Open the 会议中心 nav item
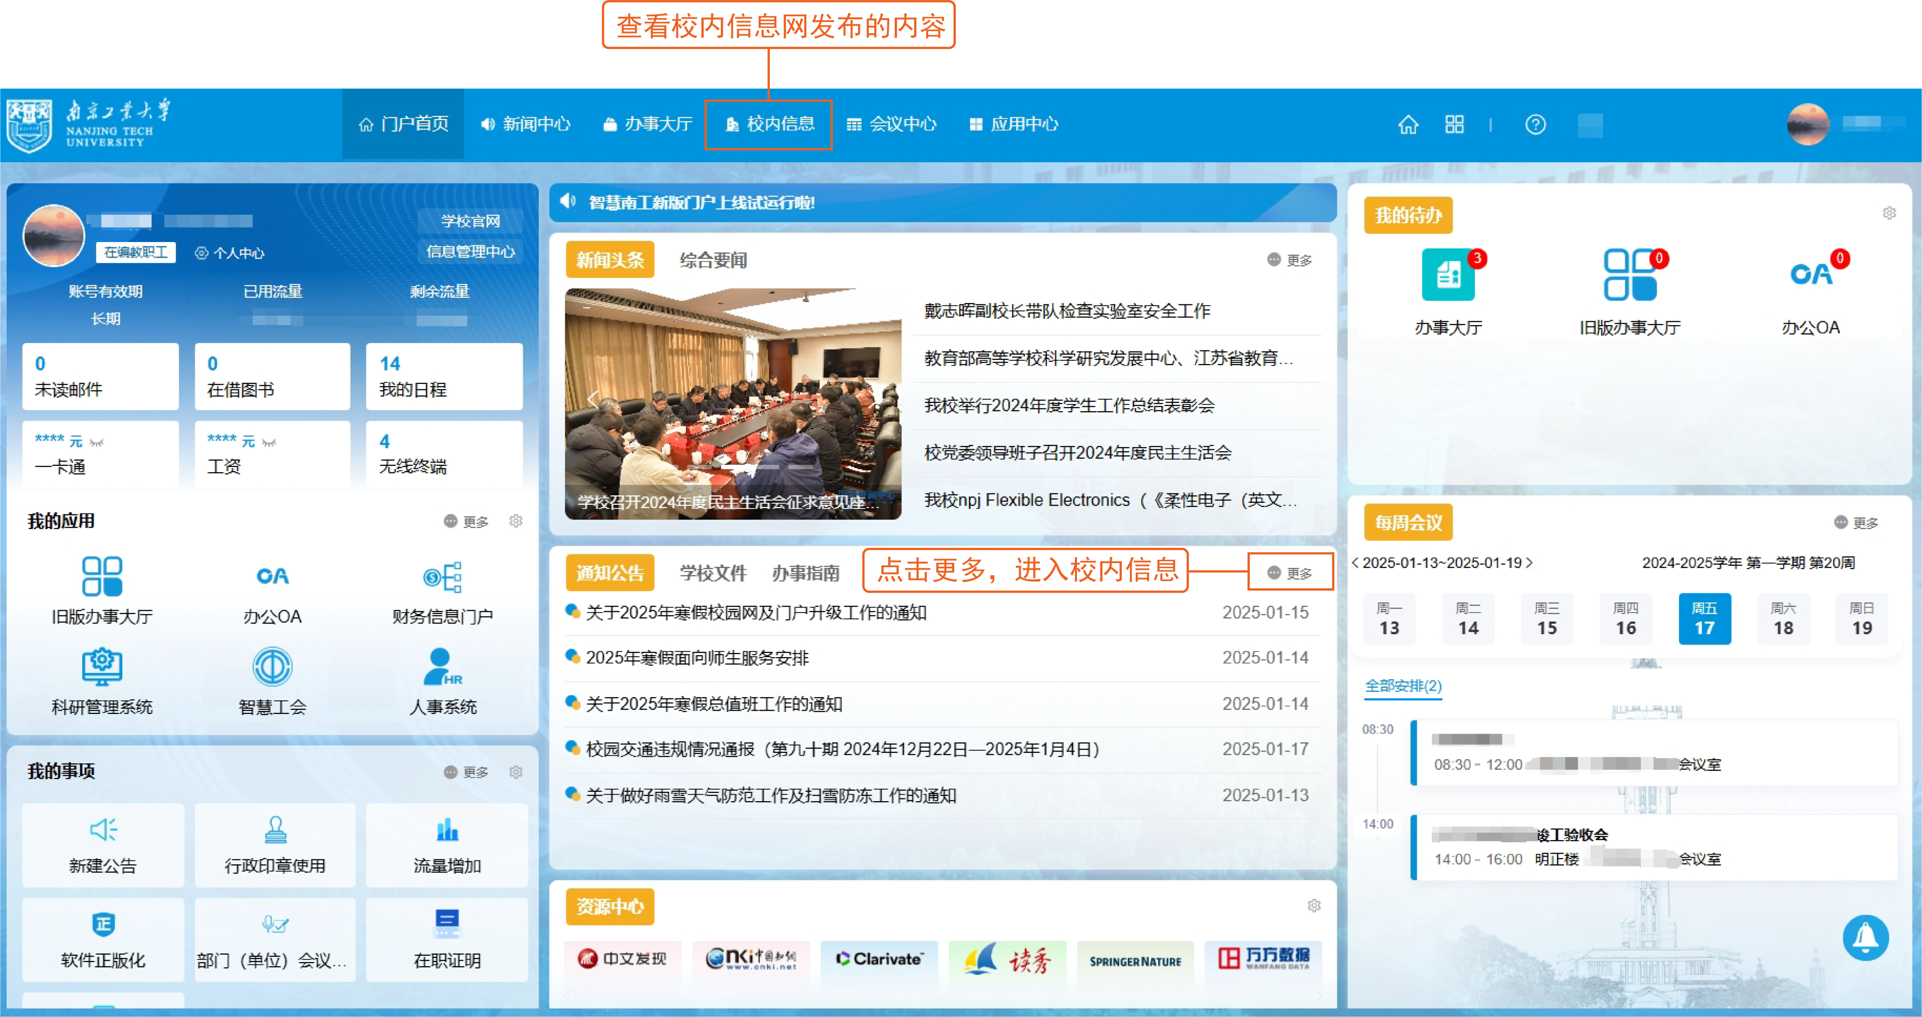This screenshot has height=1017, width=1922. tap(892, 124)
